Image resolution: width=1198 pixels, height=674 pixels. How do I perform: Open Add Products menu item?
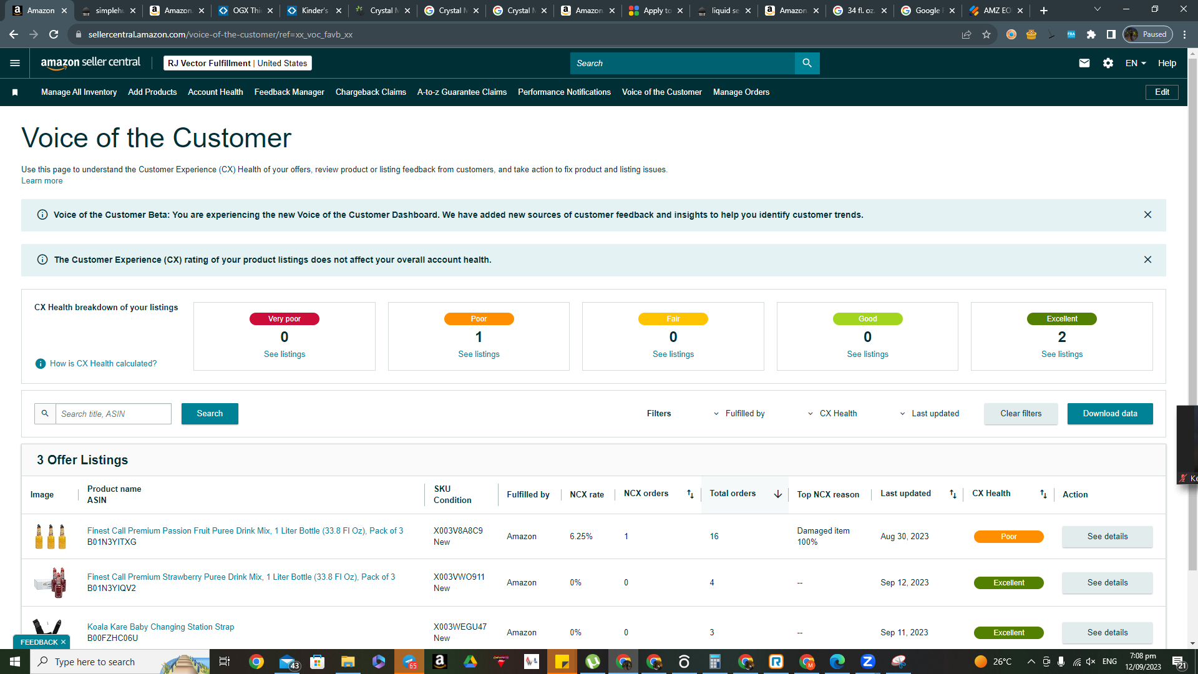point(152,92)
